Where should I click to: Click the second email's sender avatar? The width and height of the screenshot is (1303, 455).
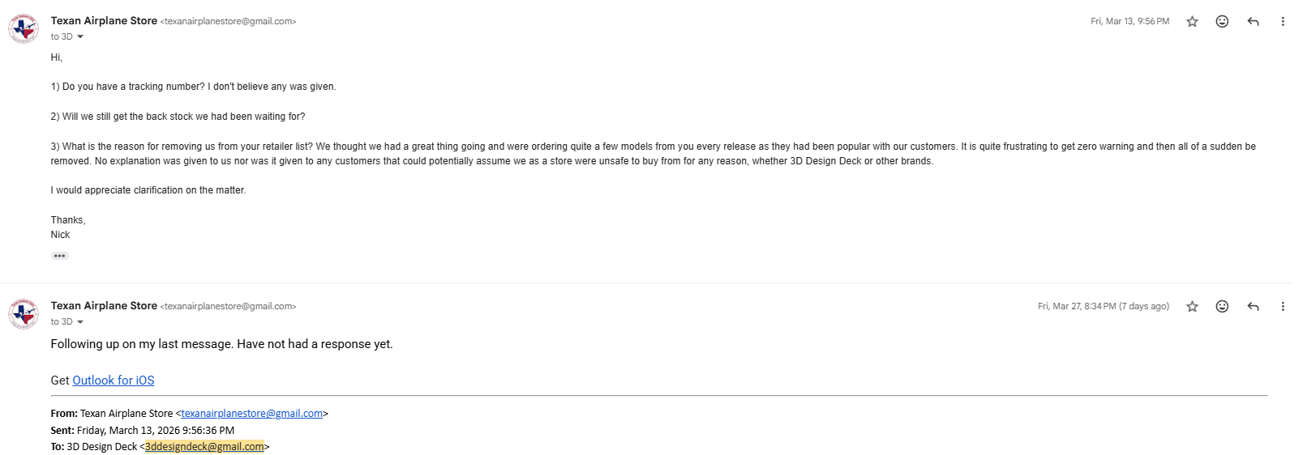[24, 314]
